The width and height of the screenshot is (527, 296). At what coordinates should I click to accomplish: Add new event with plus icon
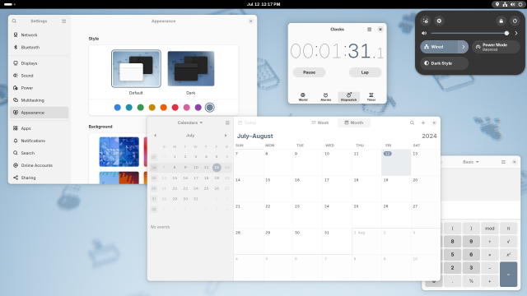pos(423,123)
